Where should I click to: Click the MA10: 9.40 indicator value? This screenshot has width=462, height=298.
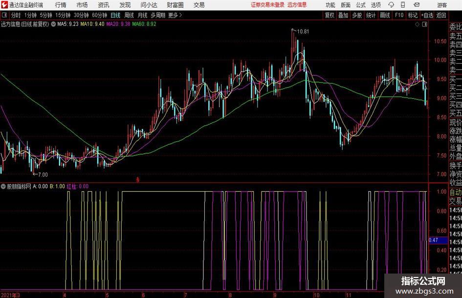pyautogui.click(x=92, y=24)
